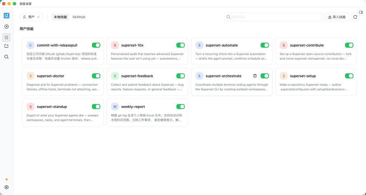Click the S avatar of superset-orchestrate
This screenshot has width=366, height=195.
[x=199, y=76]
